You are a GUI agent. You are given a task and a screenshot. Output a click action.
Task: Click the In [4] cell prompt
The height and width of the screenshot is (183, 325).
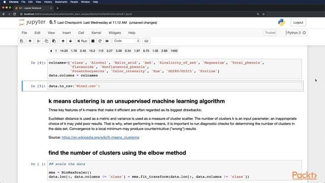click(x=38, y=63)
